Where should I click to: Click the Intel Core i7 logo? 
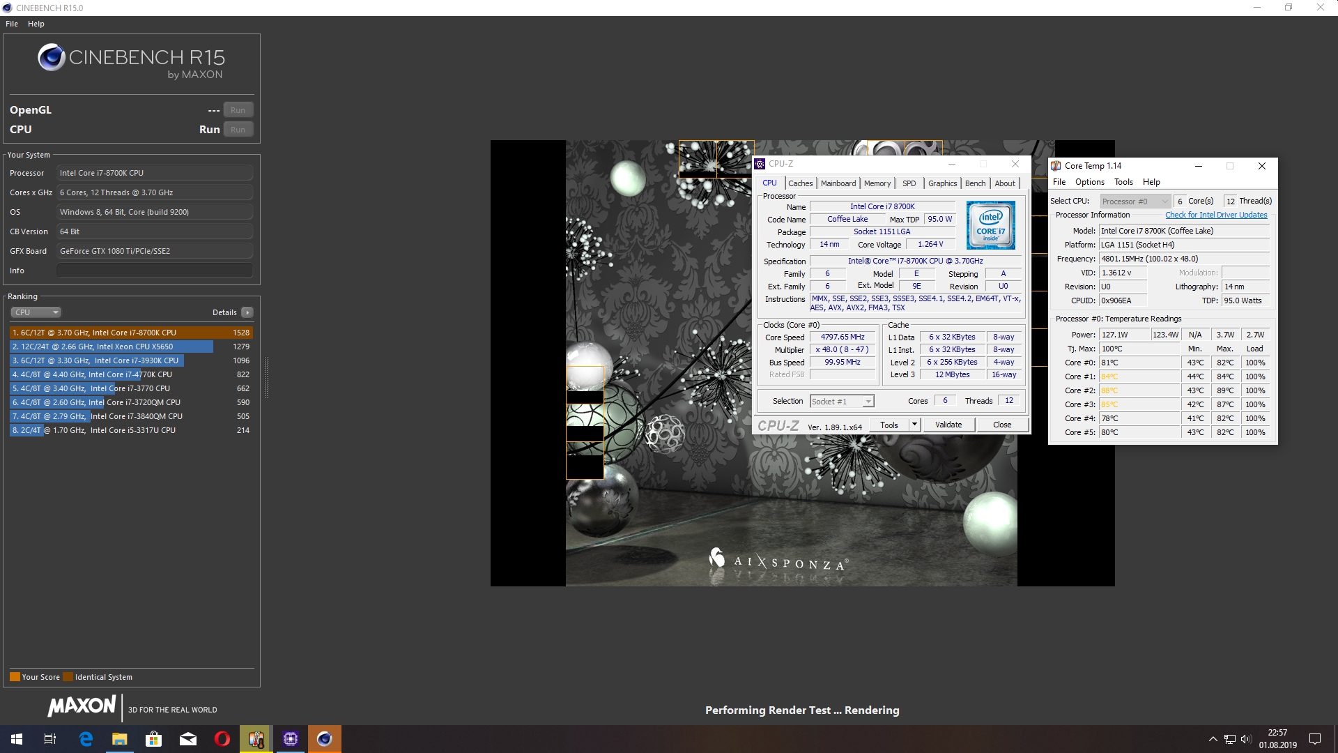point(990,225)
